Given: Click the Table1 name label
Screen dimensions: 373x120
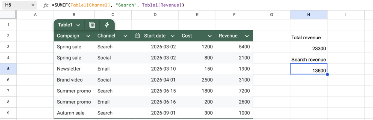Looking at the screenshot, I should [x=65, y=25].
